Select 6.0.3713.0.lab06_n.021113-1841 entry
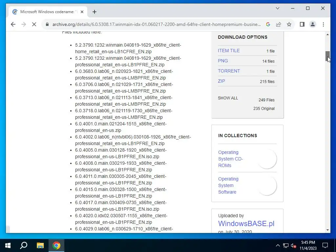 point(124,101)
